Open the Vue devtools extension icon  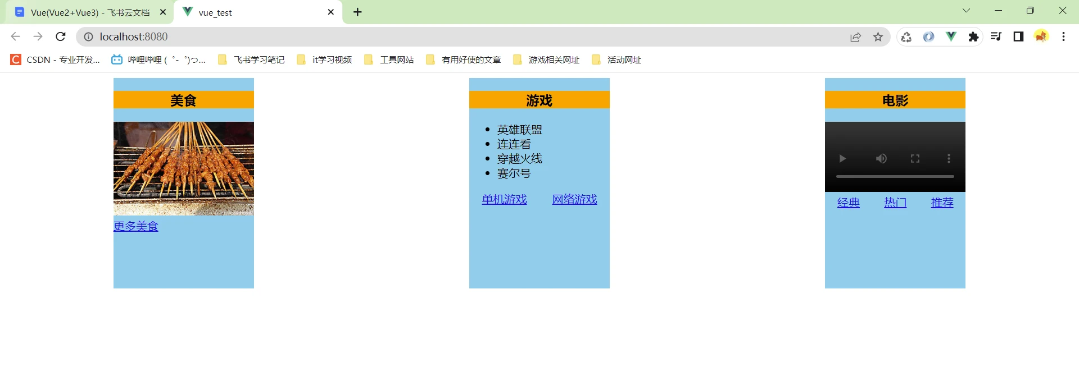coord(951,37)
